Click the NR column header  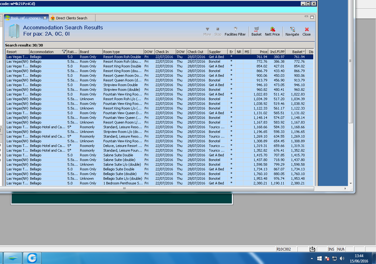click(x=239, y=52)
